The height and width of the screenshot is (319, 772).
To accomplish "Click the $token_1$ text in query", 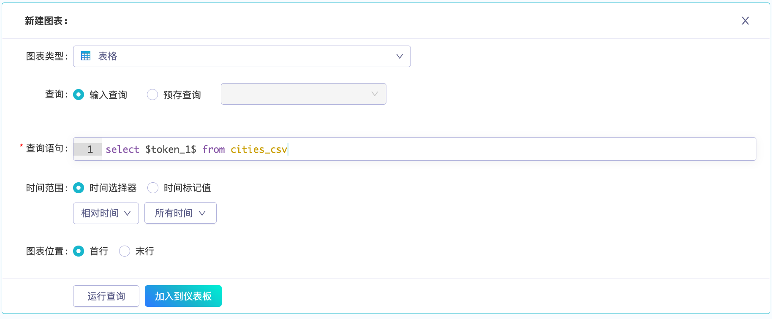I will pyautogui.click(x=171, y=149).
